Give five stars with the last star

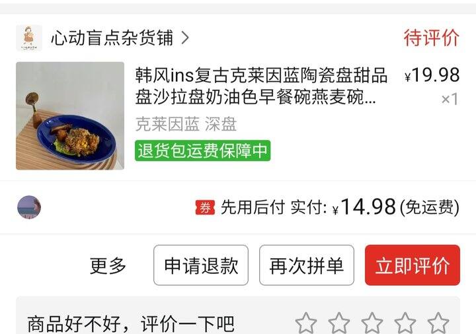pos(438,323)
